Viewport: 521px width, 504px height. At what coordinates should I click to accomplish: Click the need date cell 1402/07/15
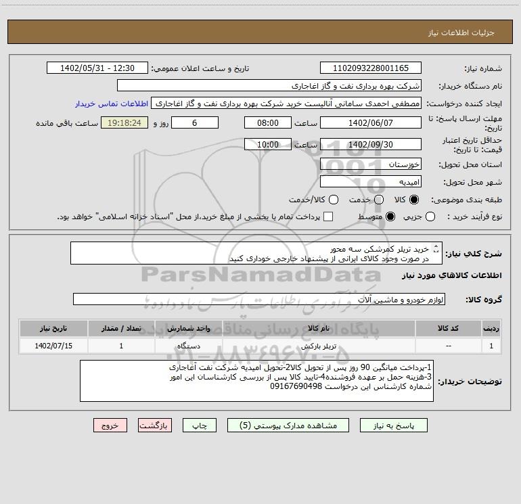pos(53,346)
